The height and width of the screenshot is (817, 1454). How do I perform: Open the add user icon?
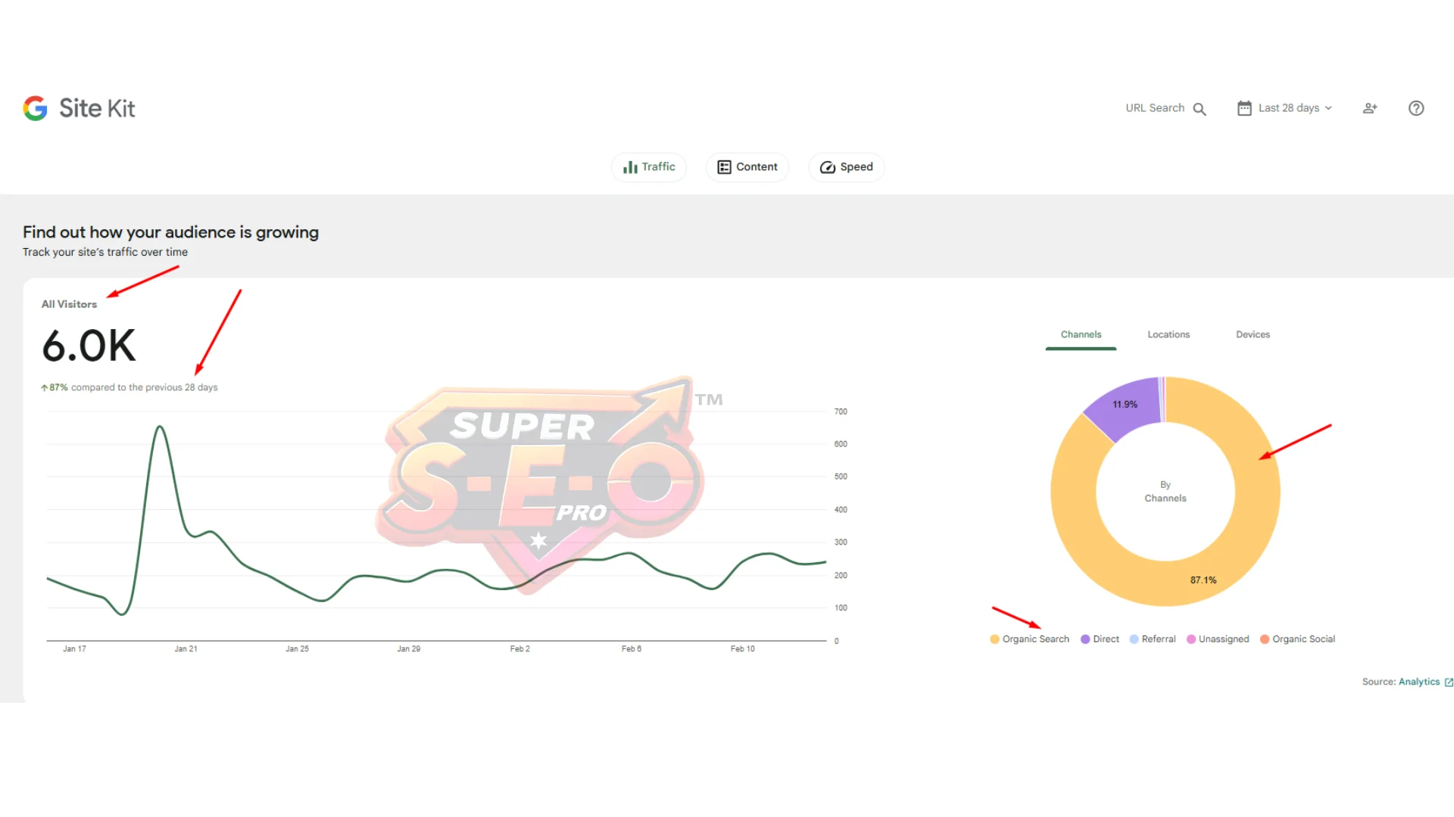pos(1370,108)
